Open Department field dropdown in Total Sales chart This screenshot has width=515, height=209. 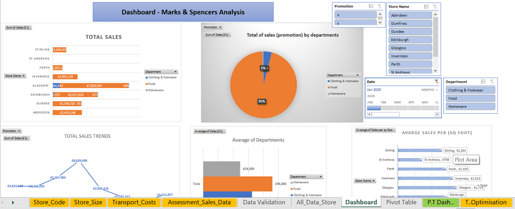tap(161, 72)
